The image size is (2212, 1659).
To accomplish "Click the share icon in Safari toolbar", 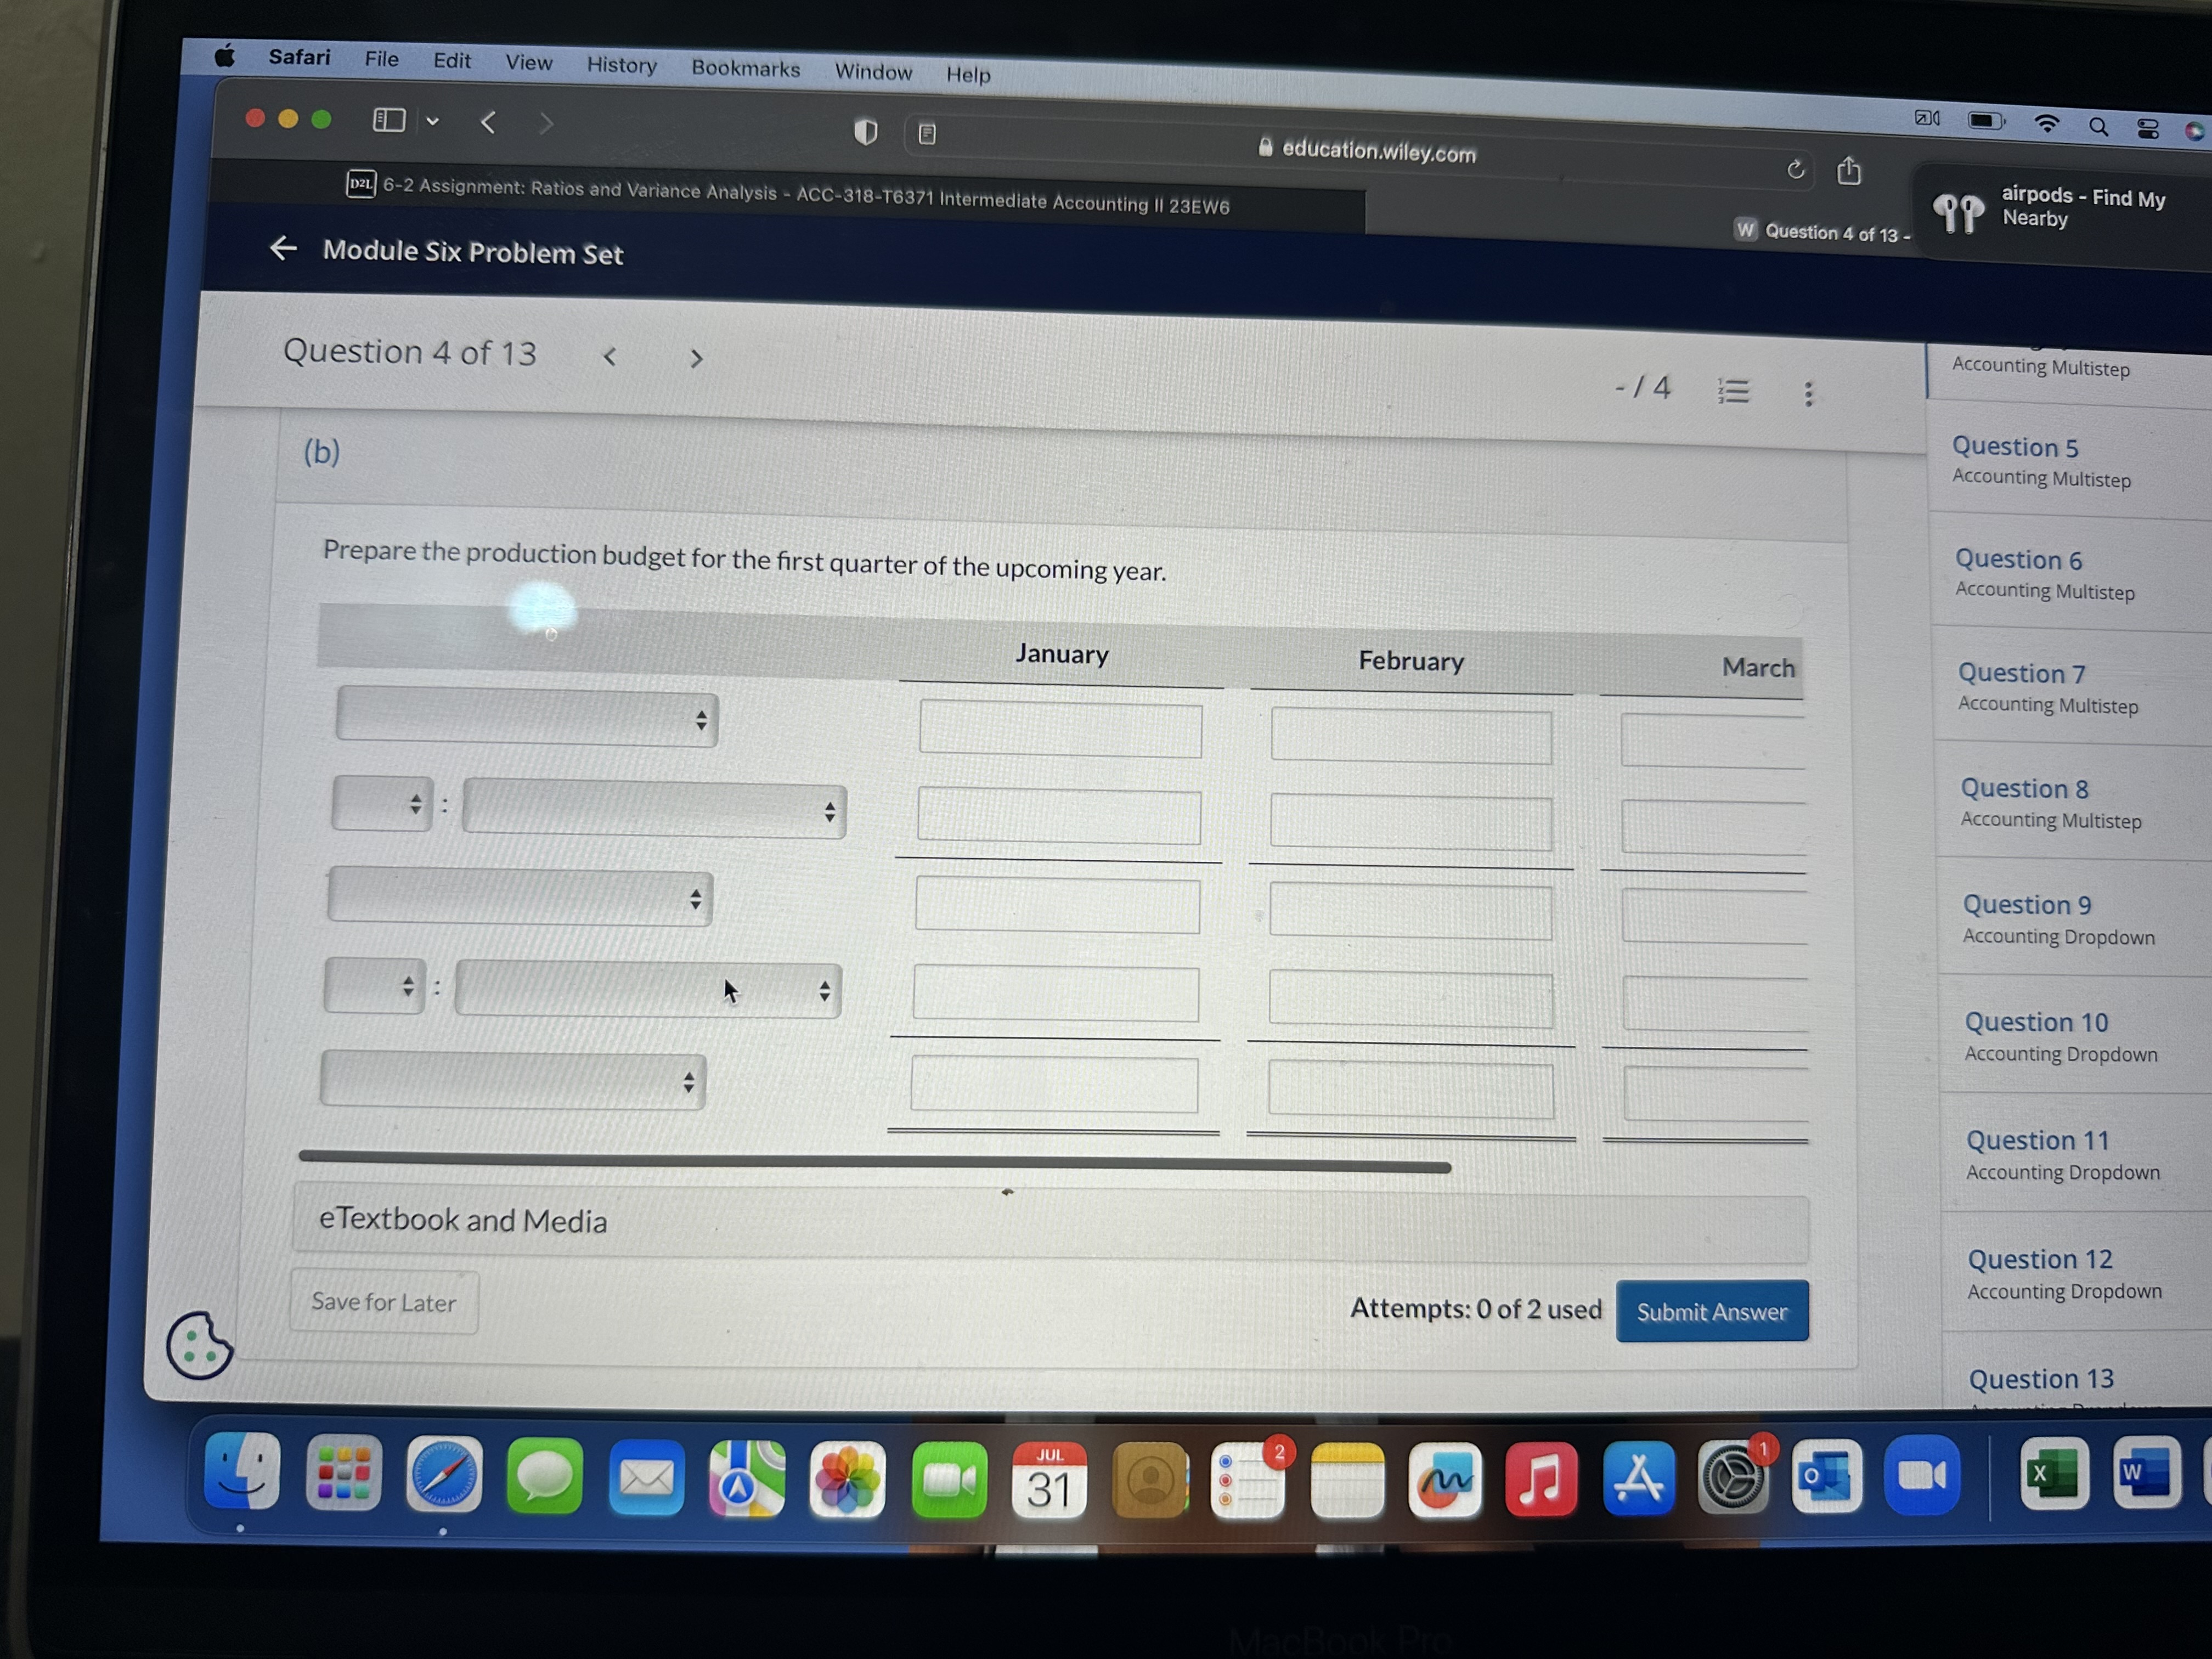I will 1849,172.
